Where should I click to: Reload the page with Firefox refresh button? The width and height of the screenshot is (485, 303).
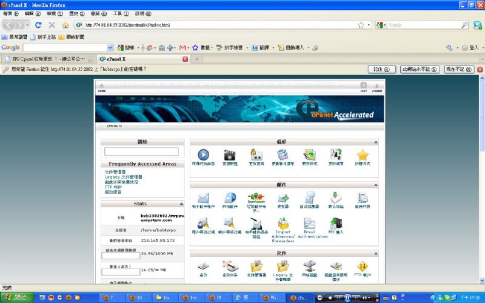click(38, 25)
